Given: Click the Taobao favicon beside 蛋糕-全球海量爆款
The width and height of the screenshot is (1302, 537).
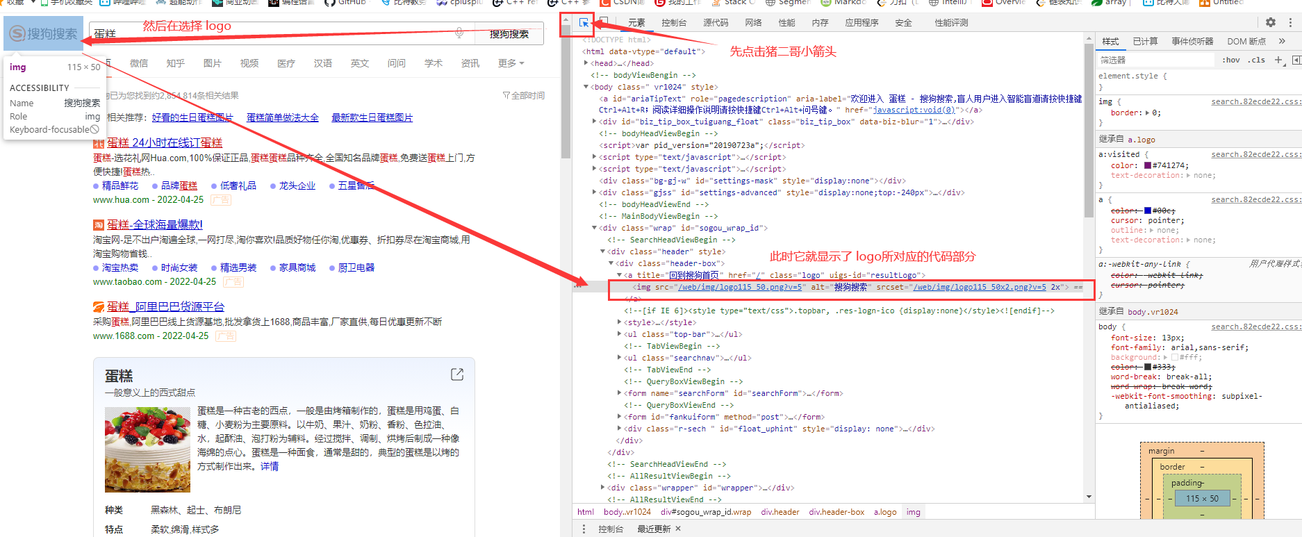Looking at the screenshot, I should coord(99,225).
